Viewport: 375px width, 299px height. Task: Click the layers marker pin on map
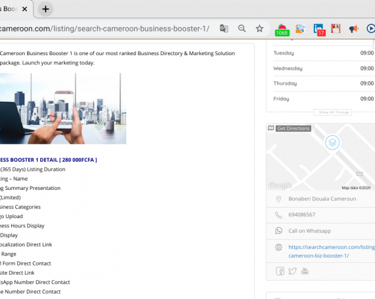tap(332, 143)
